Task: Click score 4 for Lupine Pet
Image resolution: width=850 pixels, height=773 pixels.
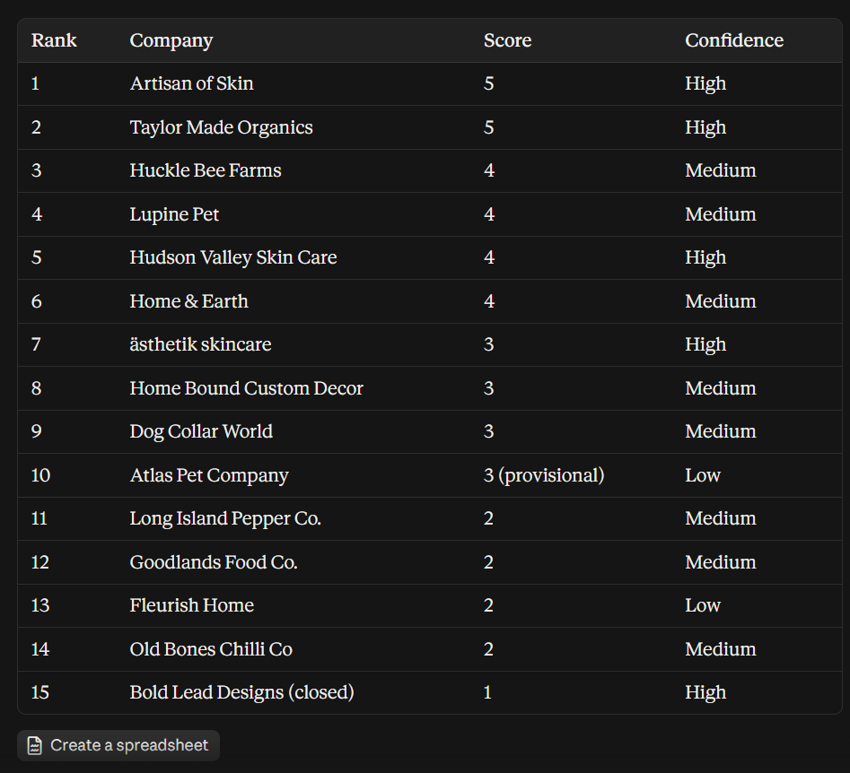Action: coord(489,214)
